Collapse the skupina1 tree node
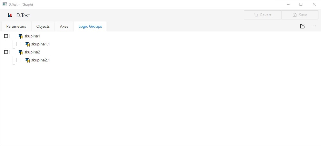 pyautogui.click(x=6, y=36)
